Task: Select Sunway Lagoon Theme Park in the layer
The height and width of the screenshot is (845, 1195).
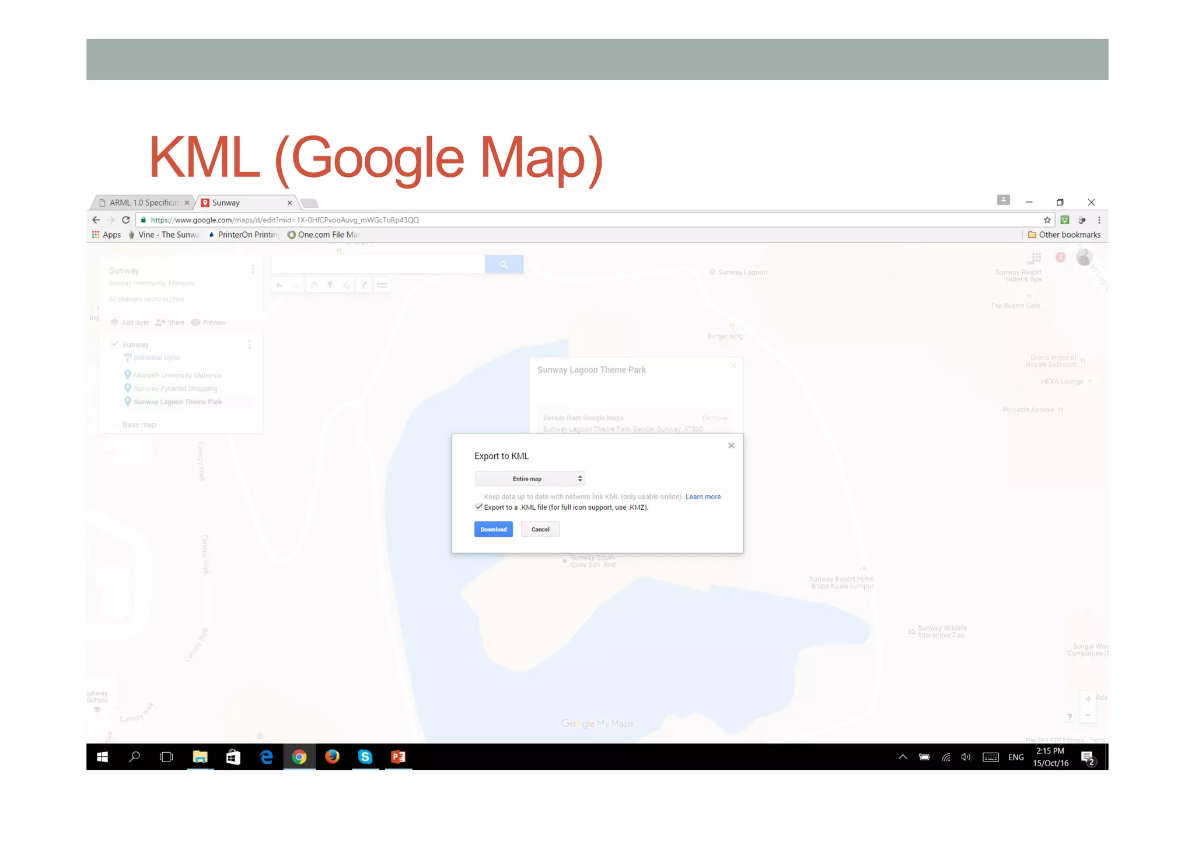Action: (x=173, y=402)
